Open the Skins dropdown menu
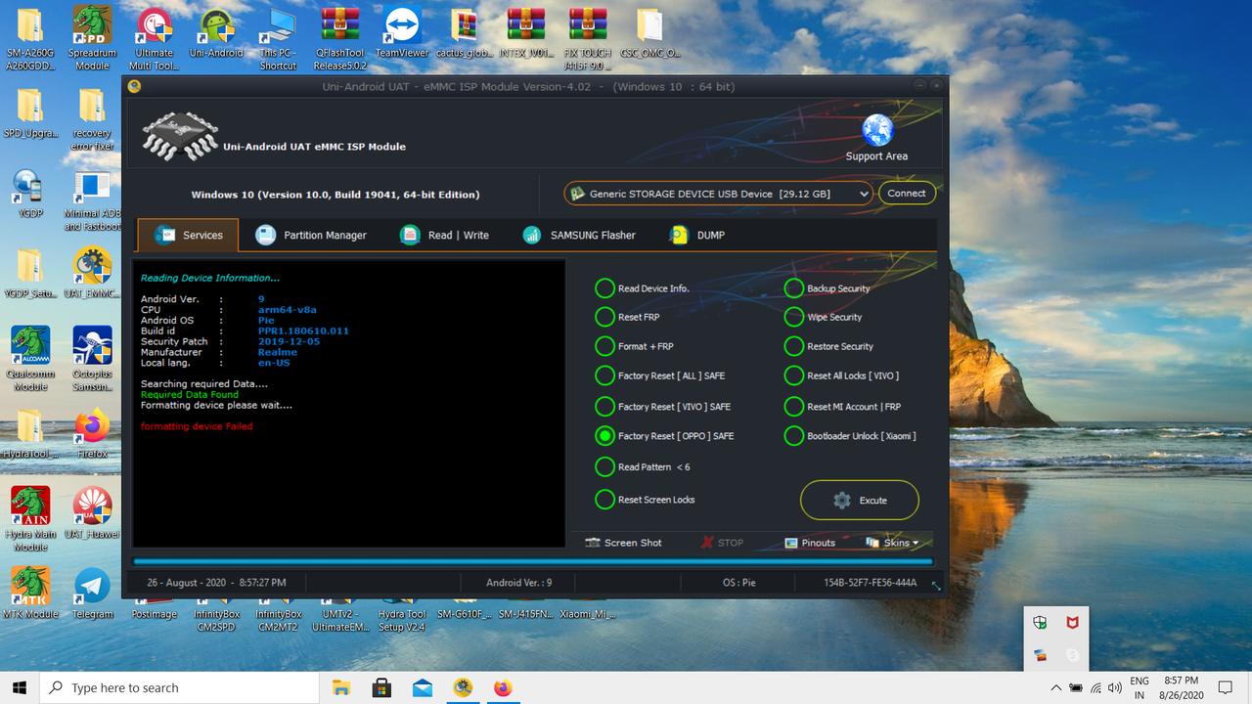The image size is (1252, 704). coord(892,543)
